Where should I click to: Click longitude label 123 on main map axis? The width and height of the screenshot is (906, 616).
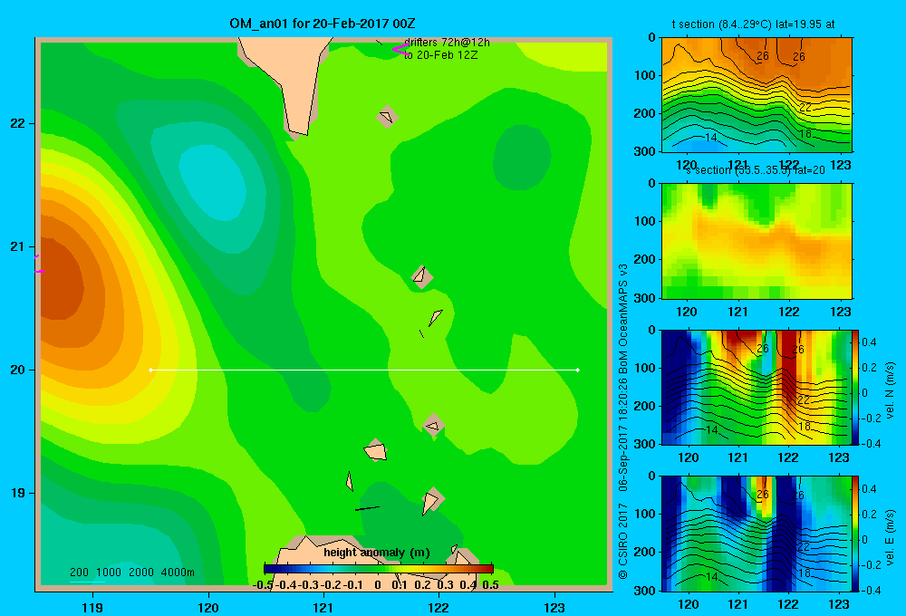tap(554, 607)
